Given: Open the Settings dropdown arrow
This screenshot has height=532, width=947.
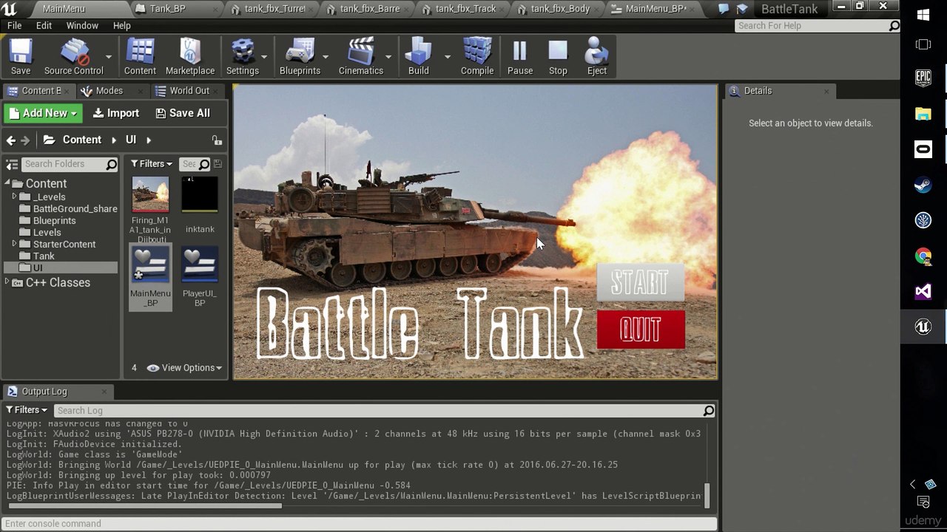Looking at the screenshot, I should tap(264, 57).
